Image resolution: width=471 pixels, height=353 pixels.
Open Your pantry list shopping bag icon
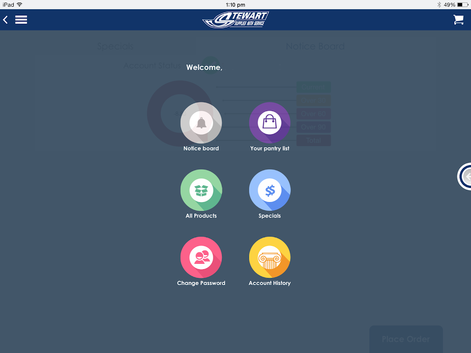[269, 123]
